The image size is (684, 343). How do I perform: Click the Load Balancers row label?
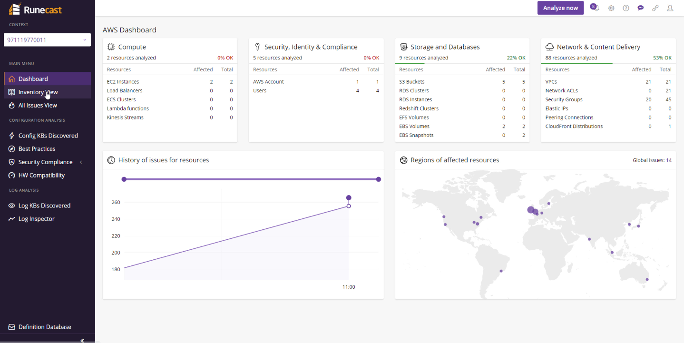click(x=125, y=90)
